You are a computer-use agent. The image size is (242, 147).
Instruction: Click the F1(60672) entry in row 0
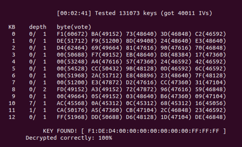72,34
